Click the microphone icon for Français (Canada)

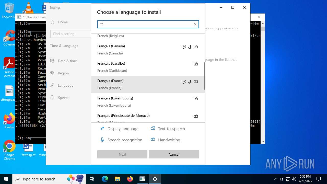[190, 47]
